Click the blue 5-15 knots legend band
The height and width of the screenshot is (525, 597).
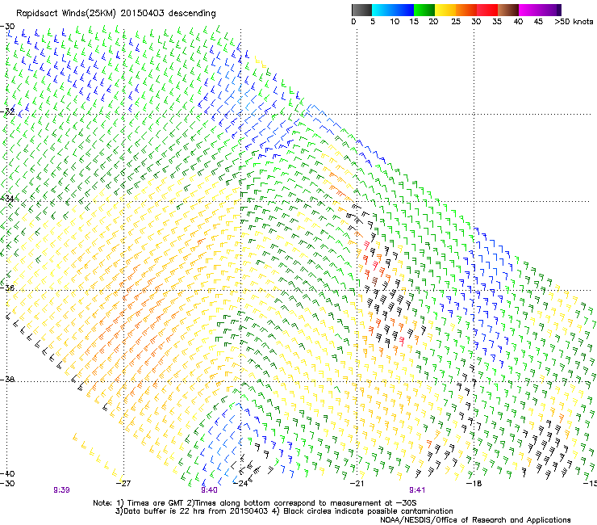[393, 10]
